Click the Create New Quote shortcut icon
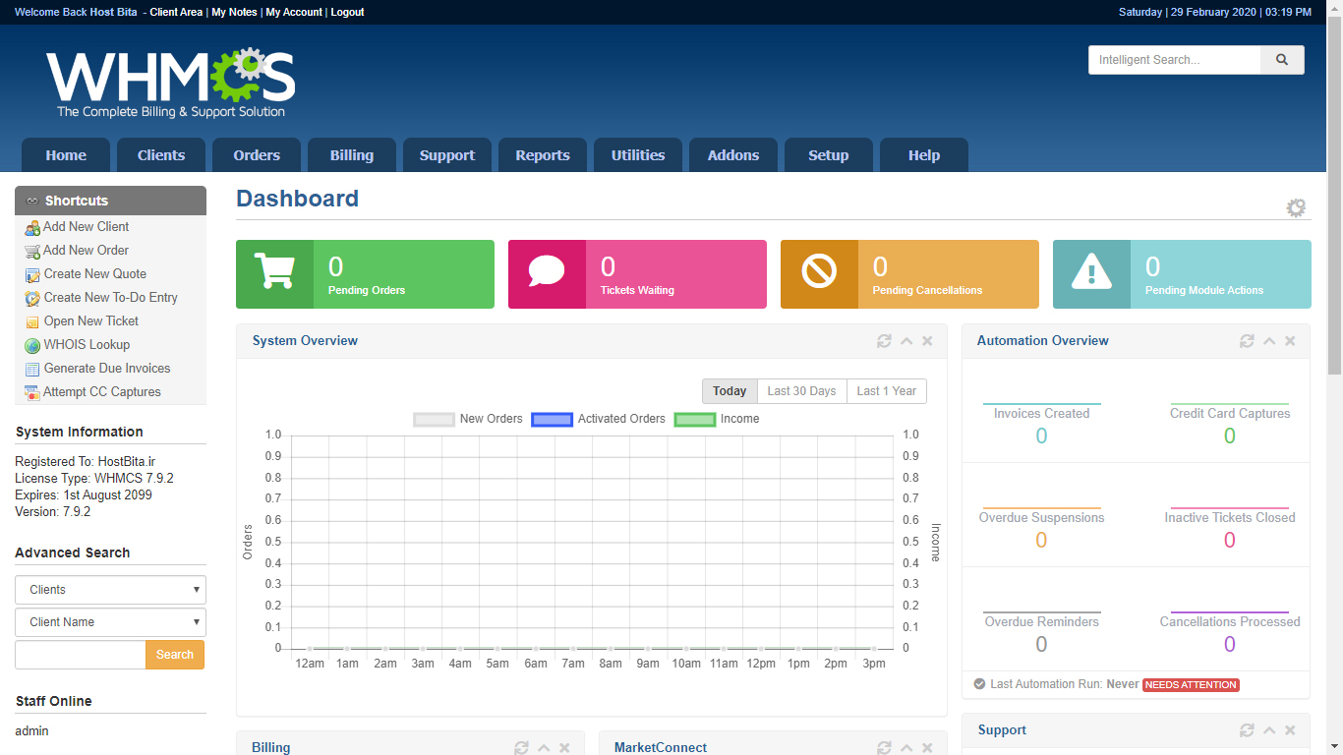1343x755 pixels. pos(32,274)
